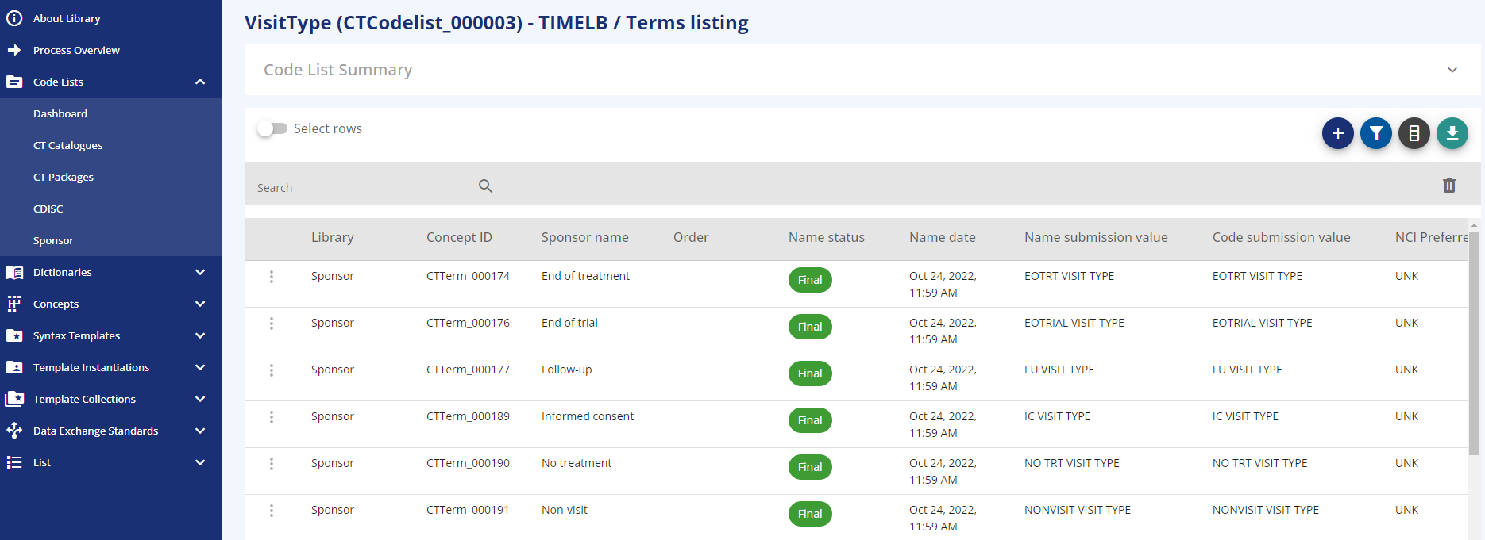Sort by the Name date column header
The image size is (1485, 540).
point(943,237)
